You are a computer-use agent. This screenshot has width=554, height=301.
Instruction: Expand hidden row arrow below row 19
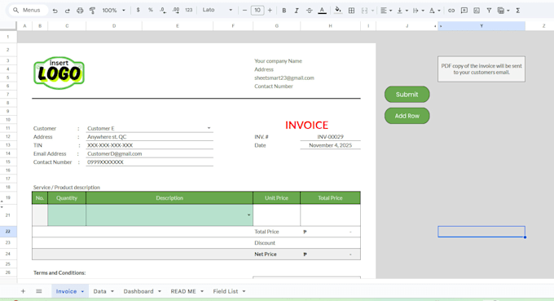point(2,207)
